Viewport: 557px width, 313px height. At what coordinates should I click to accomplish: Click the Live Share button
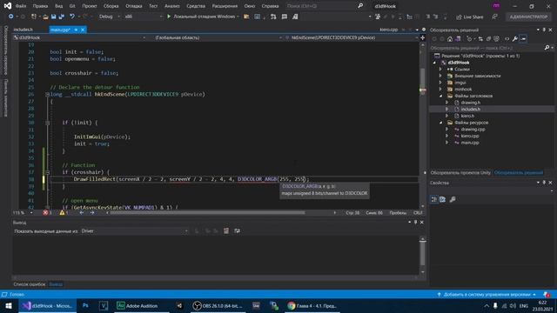coord(470,17)
